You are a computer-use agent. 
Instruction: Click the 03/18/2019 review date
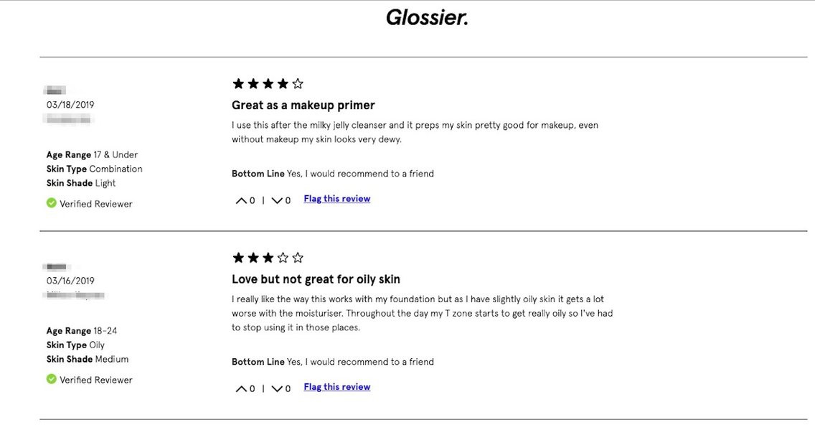pyautogui.click(x=70, y=105)
